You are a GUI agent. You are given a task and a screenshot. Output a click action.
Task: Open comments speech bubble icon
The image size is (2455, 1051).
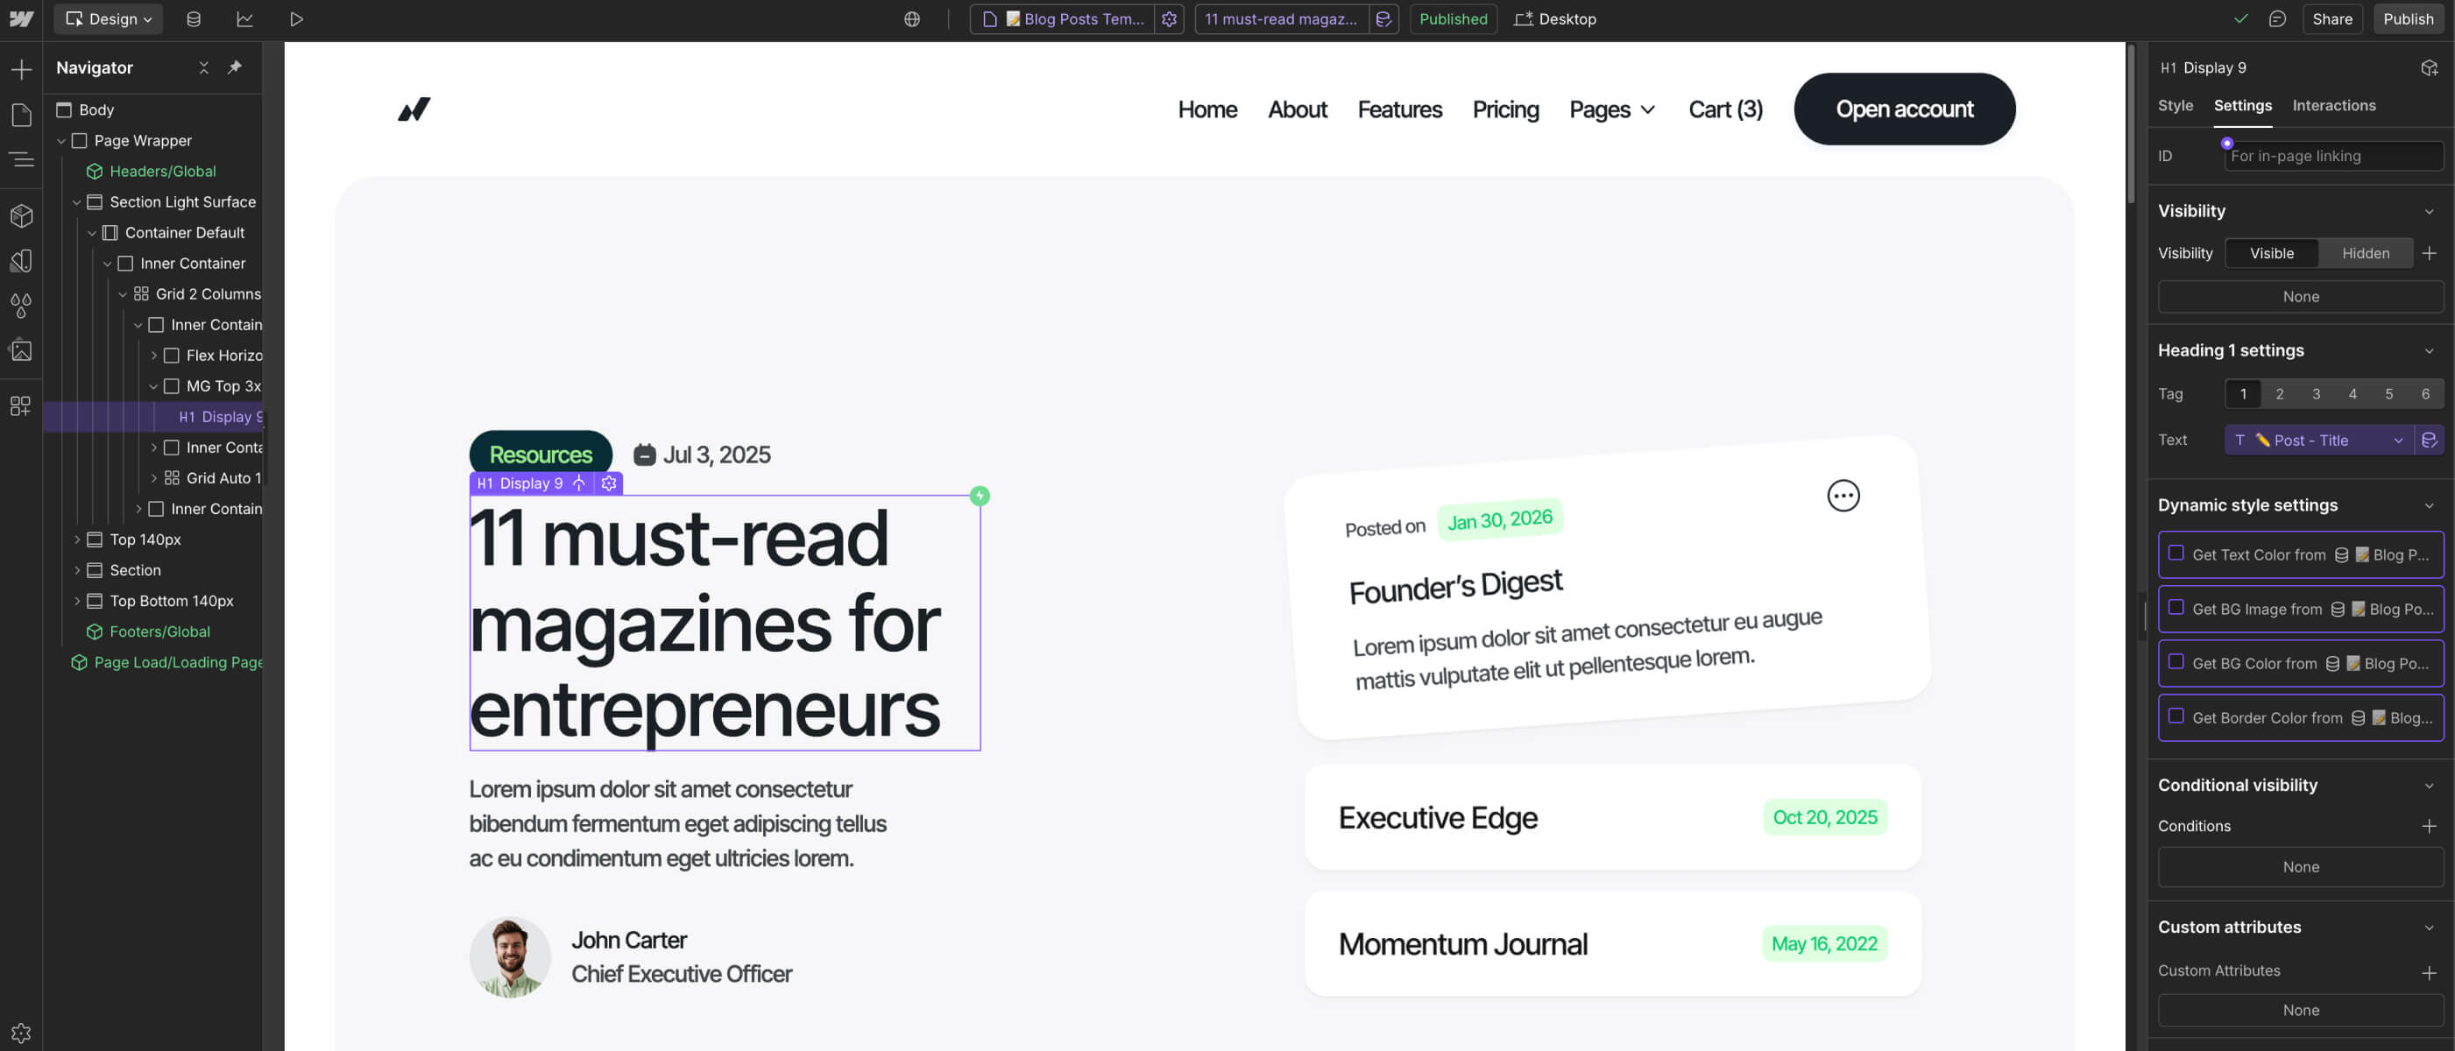pyautogui.click(x=2277, y=19)
